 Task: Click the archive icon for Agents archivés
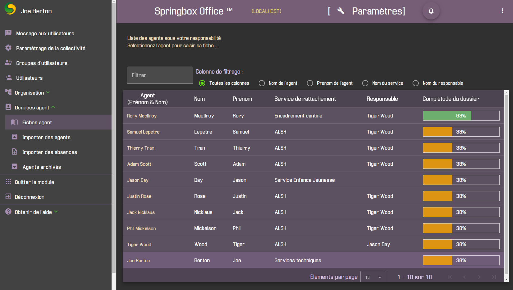[x=15, y=166]
